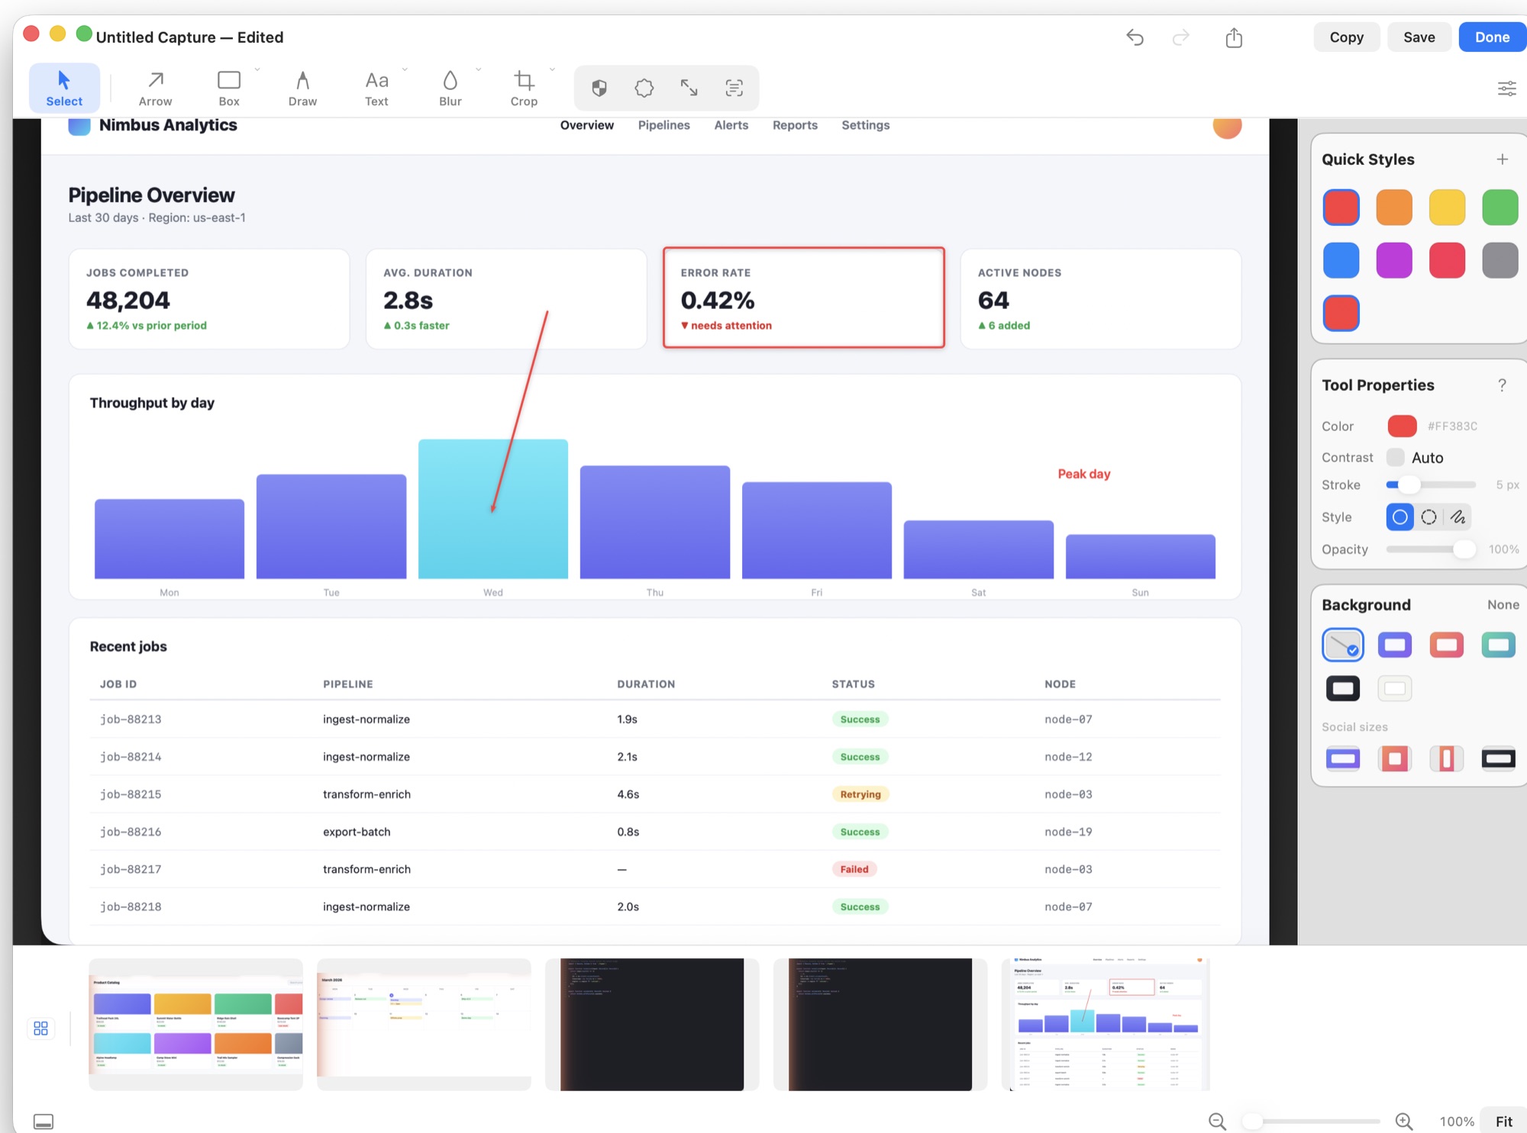Click the Copy button
This screenshot has height=1133, width=1527.
1346,37
